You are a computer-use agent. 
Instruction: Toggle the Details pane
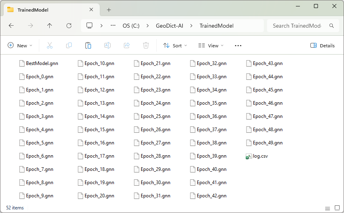pyautogui.click(x=322, y=45)
